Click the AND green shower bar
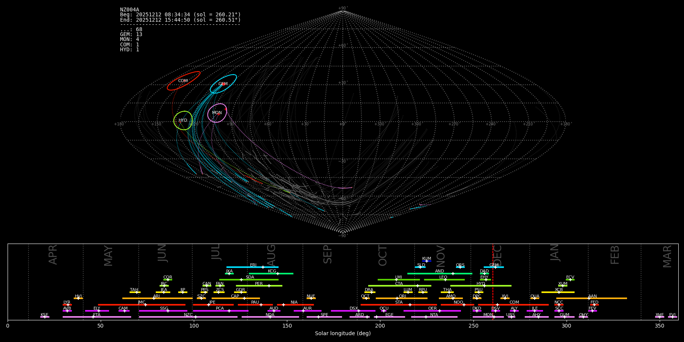This screenshot has height=342, width=684. pos(440,274)
